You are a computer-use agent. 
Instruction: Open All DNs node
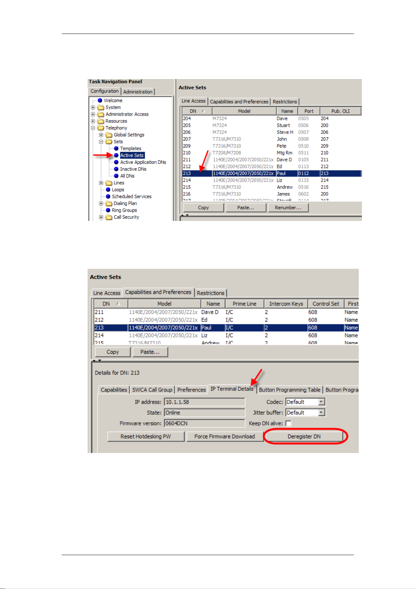pyautogui.click(x=127, y=176)
